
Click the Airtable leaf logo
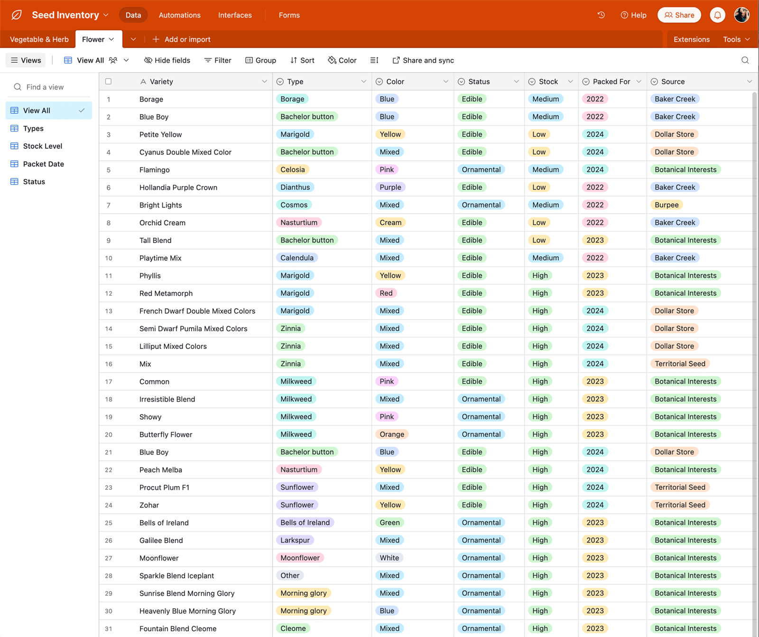[x=17, y=15]
